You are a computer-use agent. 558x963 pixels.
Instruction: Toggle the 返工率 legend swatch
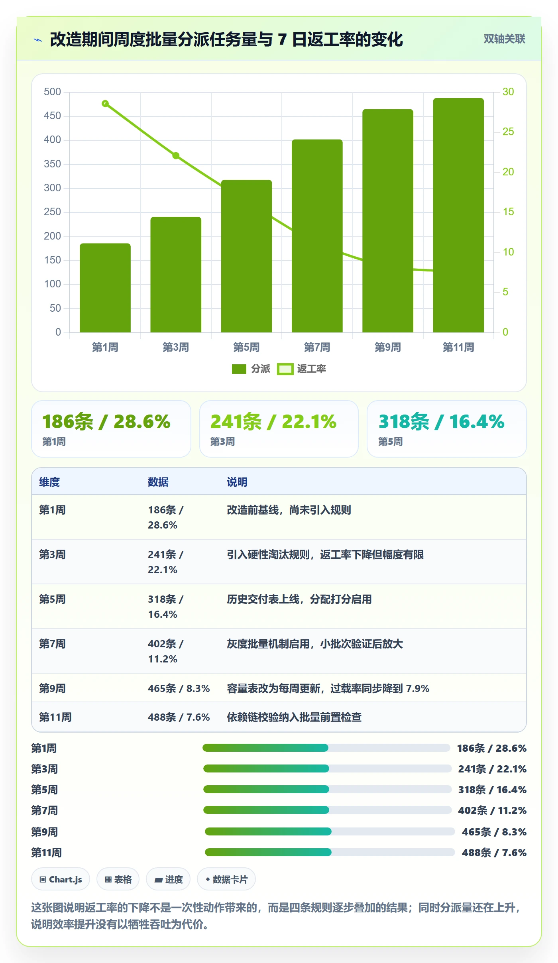pyautogui.click(x=285, y=369)
